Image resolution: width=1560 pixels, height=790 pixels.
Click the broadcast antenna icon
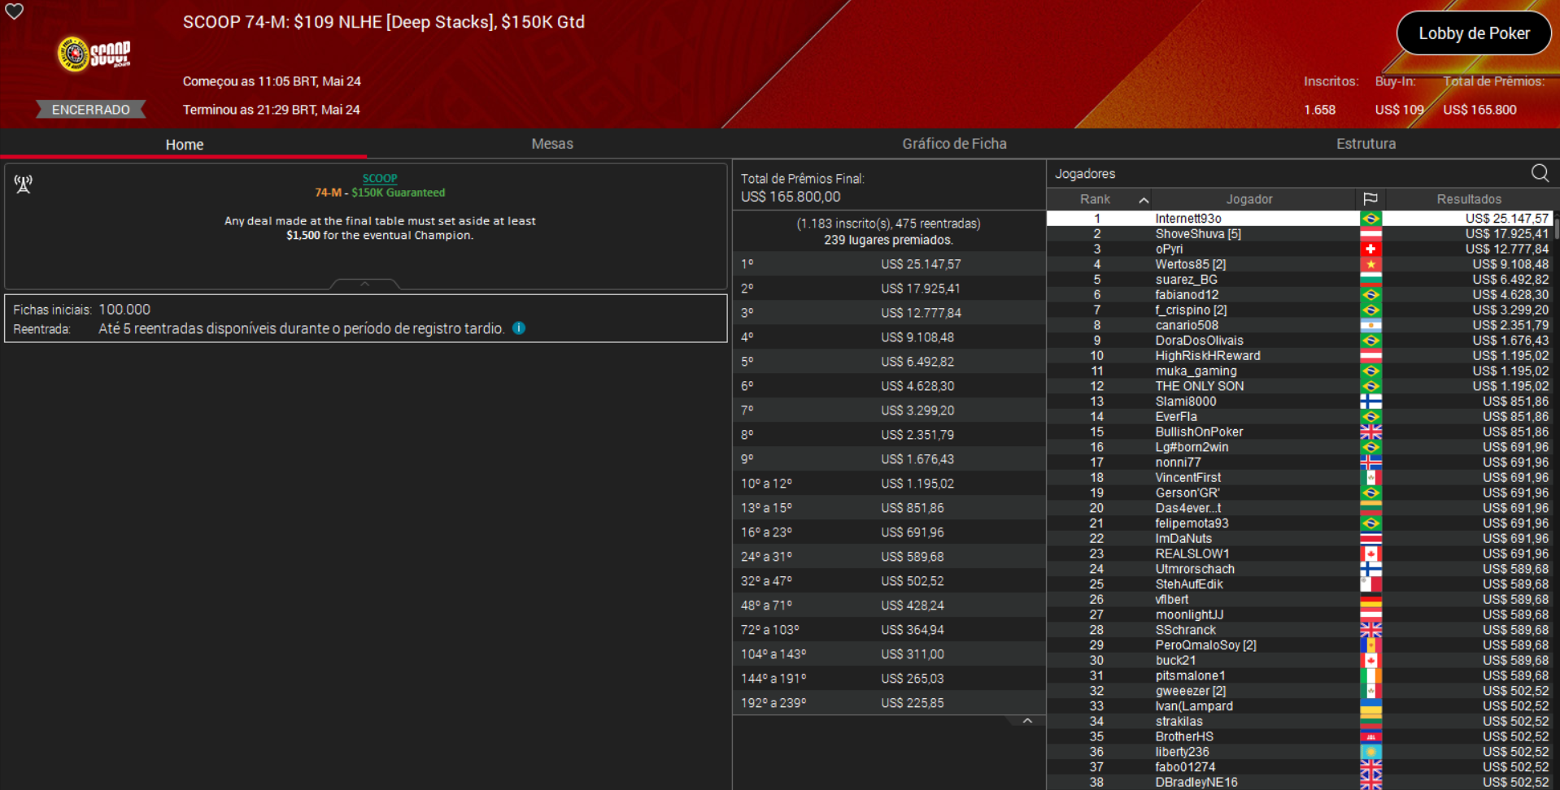click(23, 184)
